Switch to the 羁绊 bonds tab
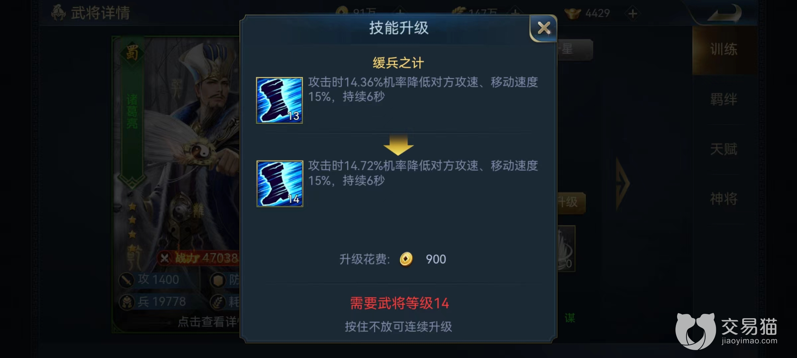Viewport: 797px width, 358px height. tap(724, 99)
